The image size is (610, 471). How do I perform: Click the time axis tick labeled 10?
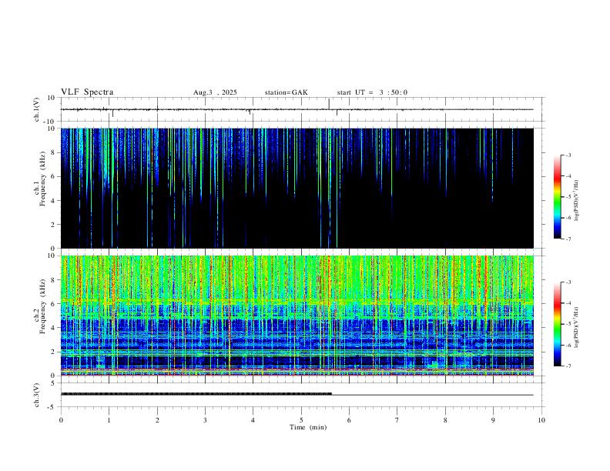[541, 420]
